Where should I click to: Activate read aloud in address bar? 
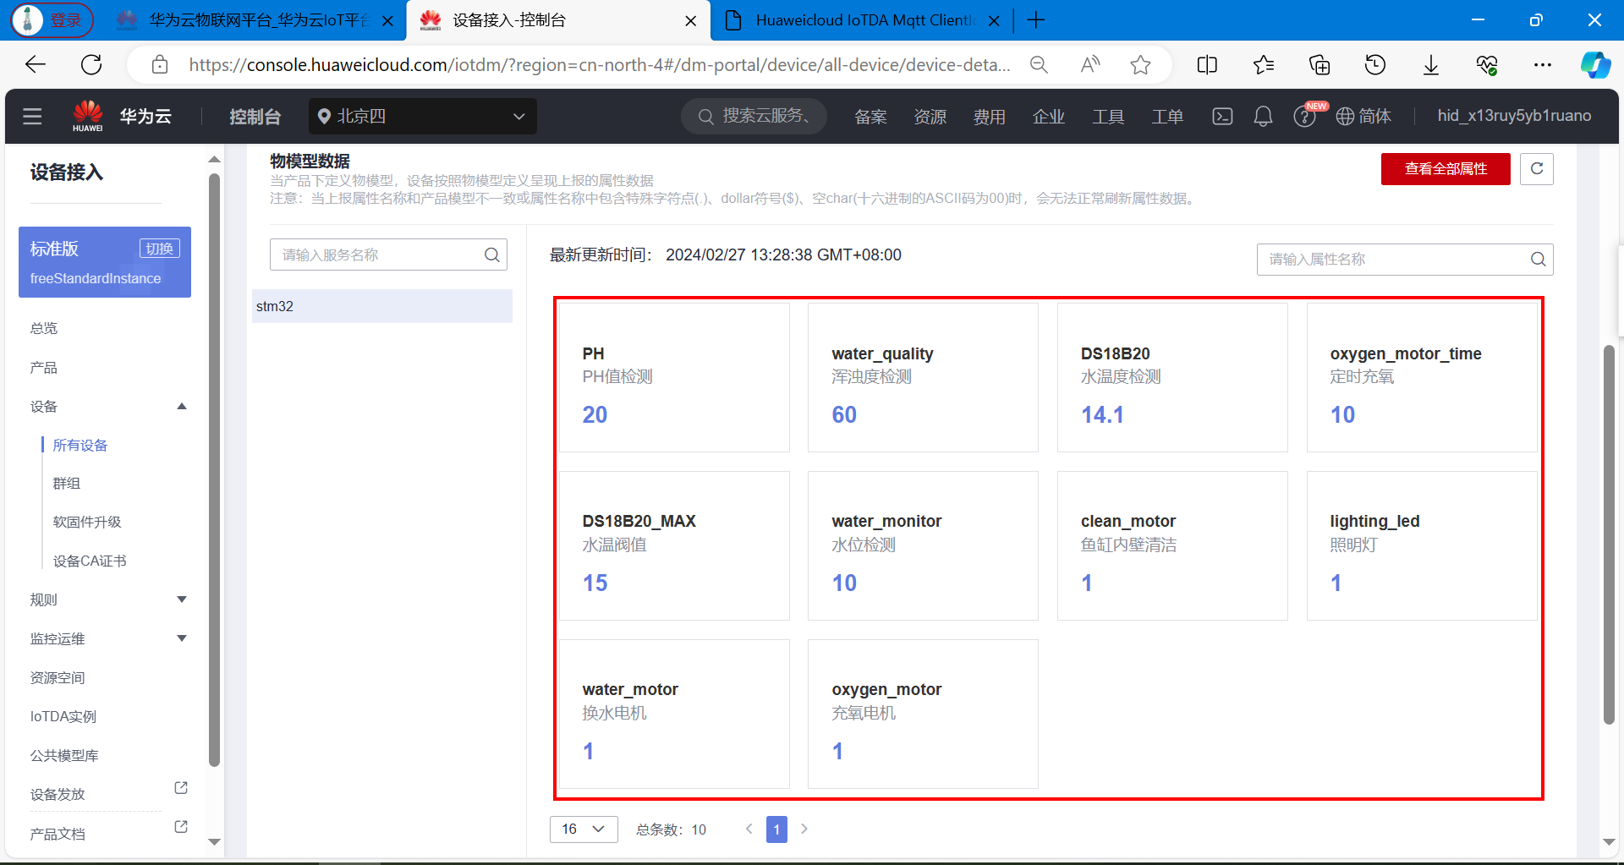(1090, 65)
